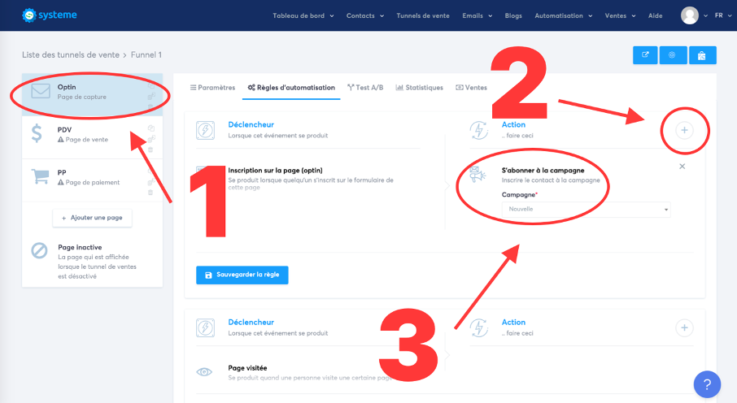Expand the Ventes top menu
Image resolution: width=737 pixels, height=403 pixels.
pyautogui.click(x=620, y=15)
